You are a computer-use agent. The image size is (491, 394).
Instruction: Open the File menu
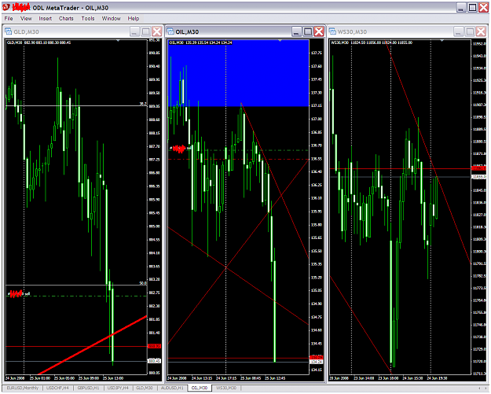click(9, 19)
